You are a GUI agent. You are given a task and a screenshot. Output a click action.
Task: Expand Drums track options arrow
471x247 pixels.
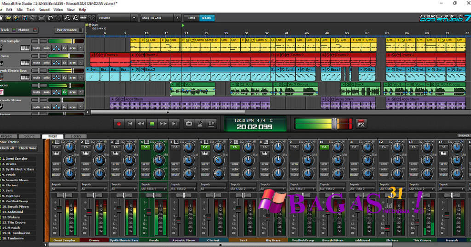click(81, 62)
